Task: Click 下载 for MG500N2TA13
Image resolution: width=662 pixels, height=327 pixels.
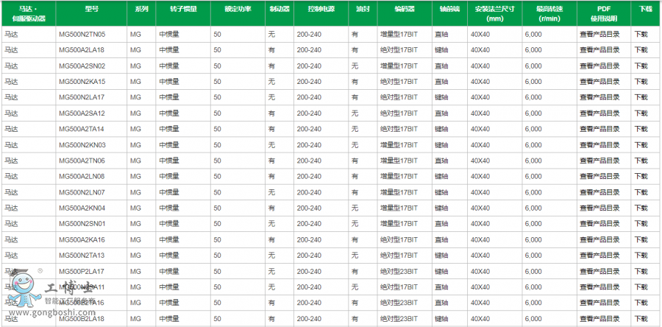Action: click(641, 255)
